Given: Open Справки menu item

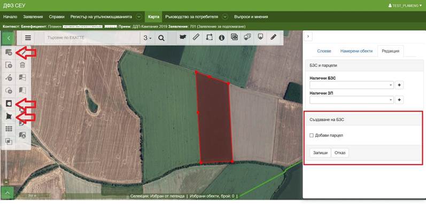Looking at the screenshot, I should [x=57, y=17].
